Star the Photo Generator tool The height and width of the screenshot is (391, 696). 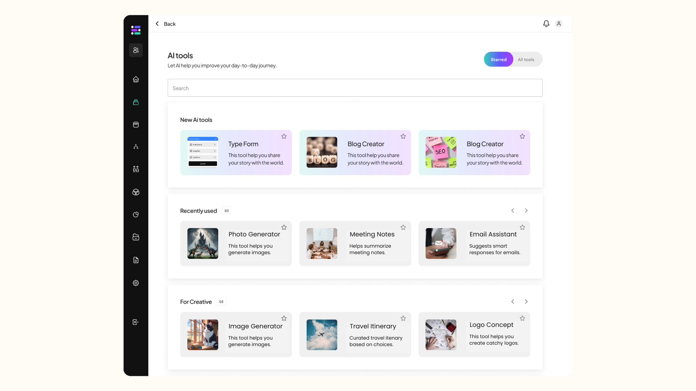coord(284,227)
